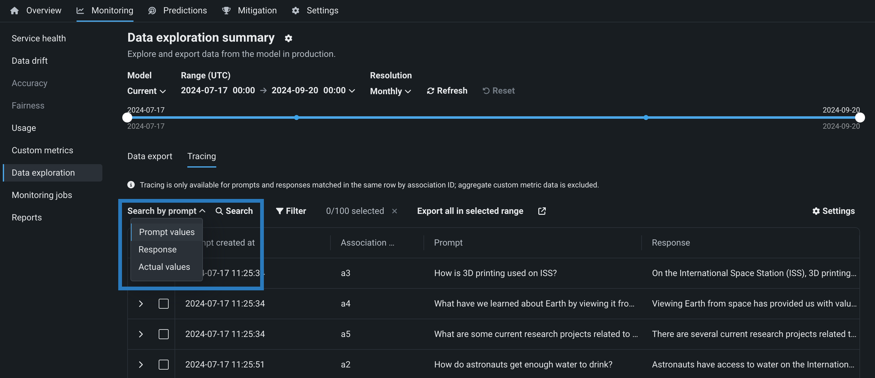This screenshot has height=378, width=875.
Task: Select the checkbox for row a2
Action: click(163, 365)
